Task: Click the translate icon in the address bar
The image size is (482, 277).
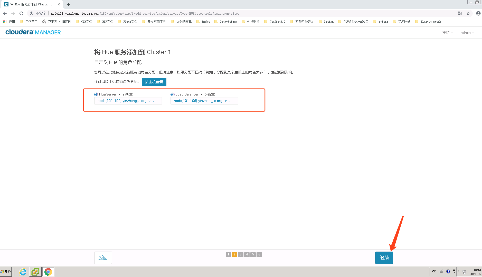Action: [460, 13]
